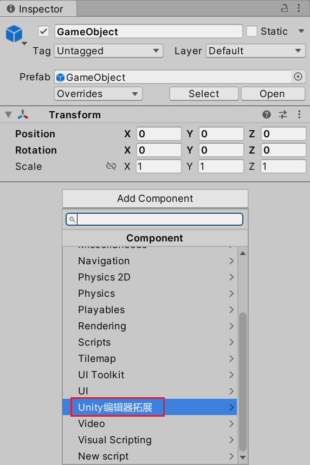Open the Tag Untagged dropdown

point(108,50)
